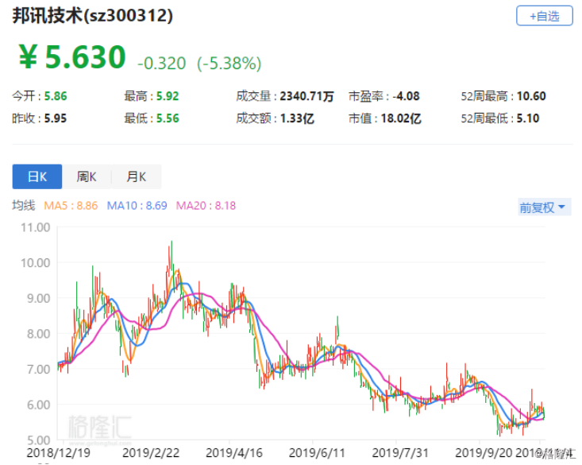Add stock via +自选 button
Image resolution: width=582 pixels, height=465 pixels.
[x=544, y=16]
